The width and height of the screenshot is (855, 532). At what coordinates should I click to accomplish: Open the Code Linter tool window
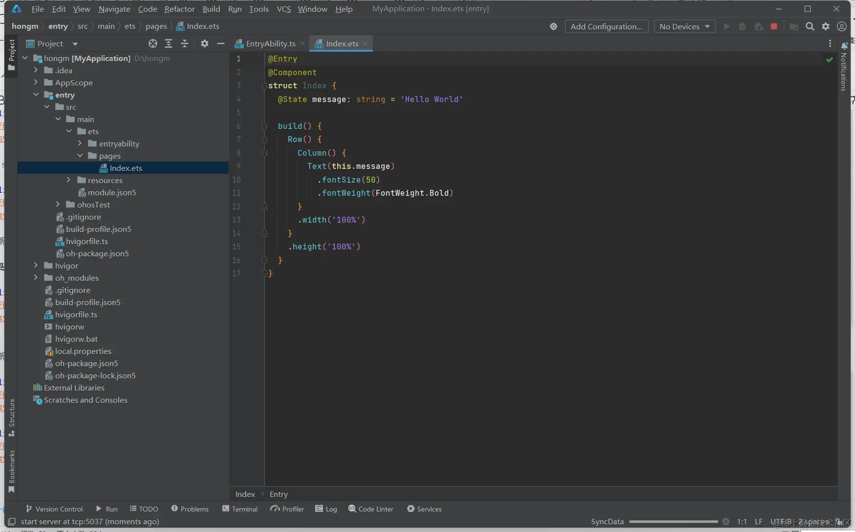[x=371, y=509]
